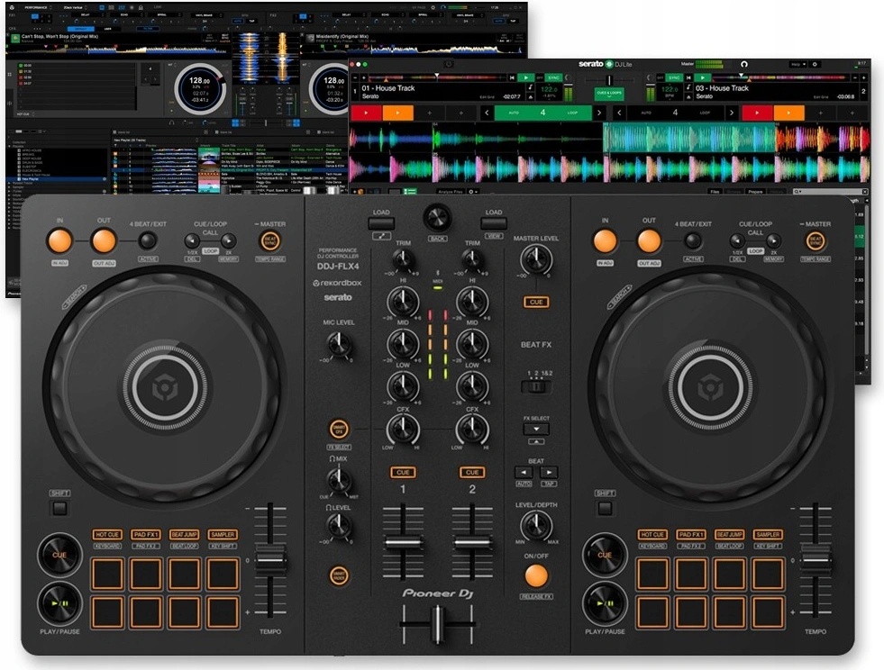Open the FX1 ECHO effect dropdown in rekordbox
884x670 pixels.
coord(125,15)
